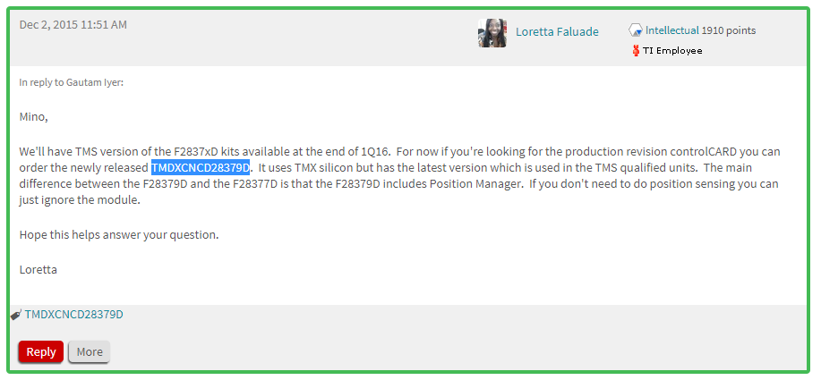Click the post timestamp Dec 2, 2015

point(73,25)
